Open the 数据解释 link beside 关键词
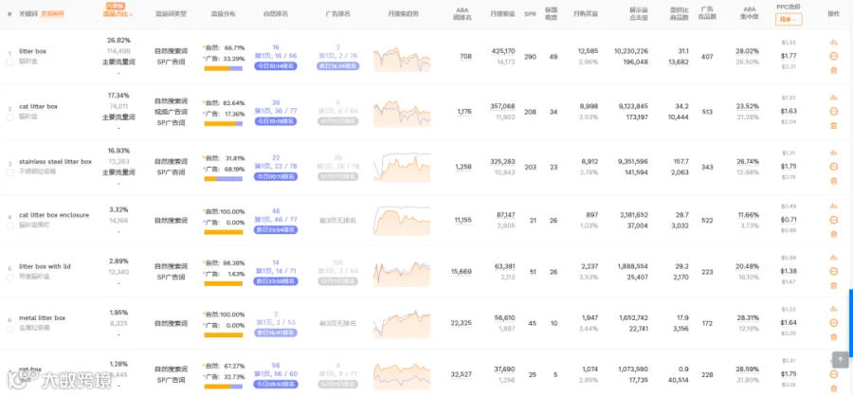853x396 pixels. pos(53,13)
